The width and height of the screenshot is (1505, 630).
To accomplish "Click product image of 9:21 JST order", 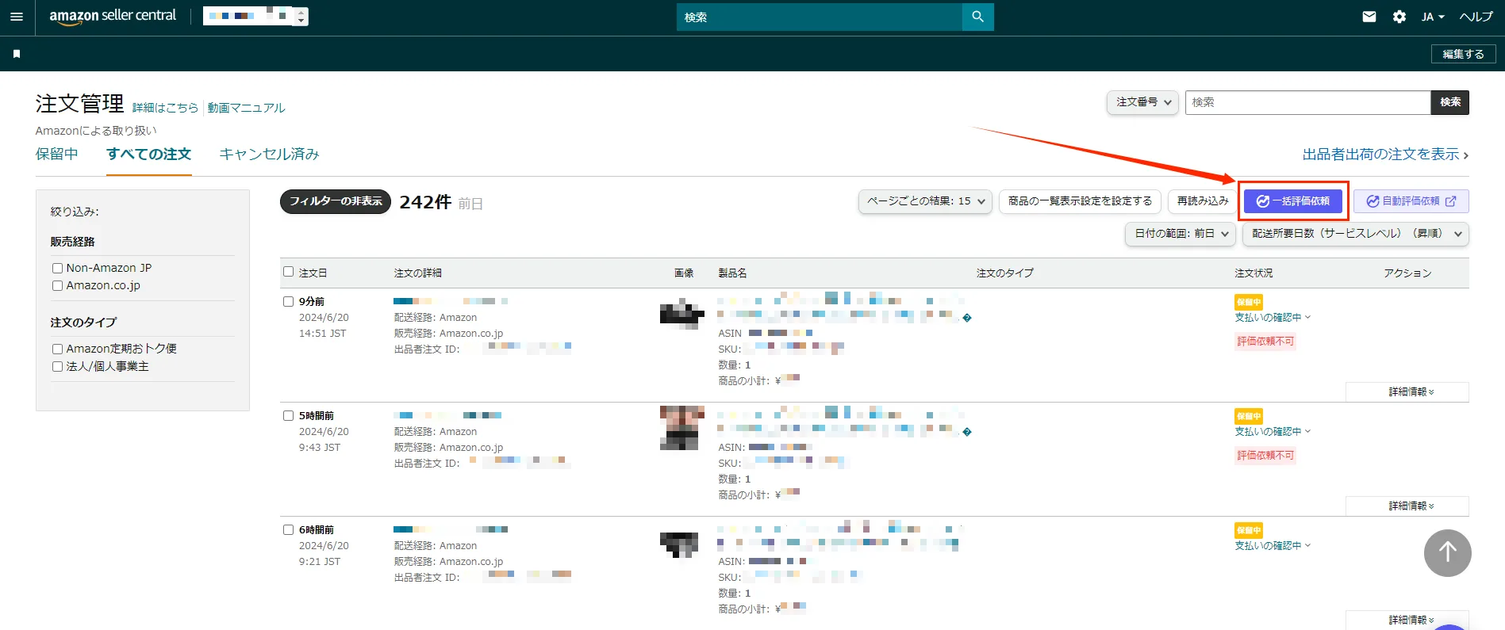I will (679, 544).
